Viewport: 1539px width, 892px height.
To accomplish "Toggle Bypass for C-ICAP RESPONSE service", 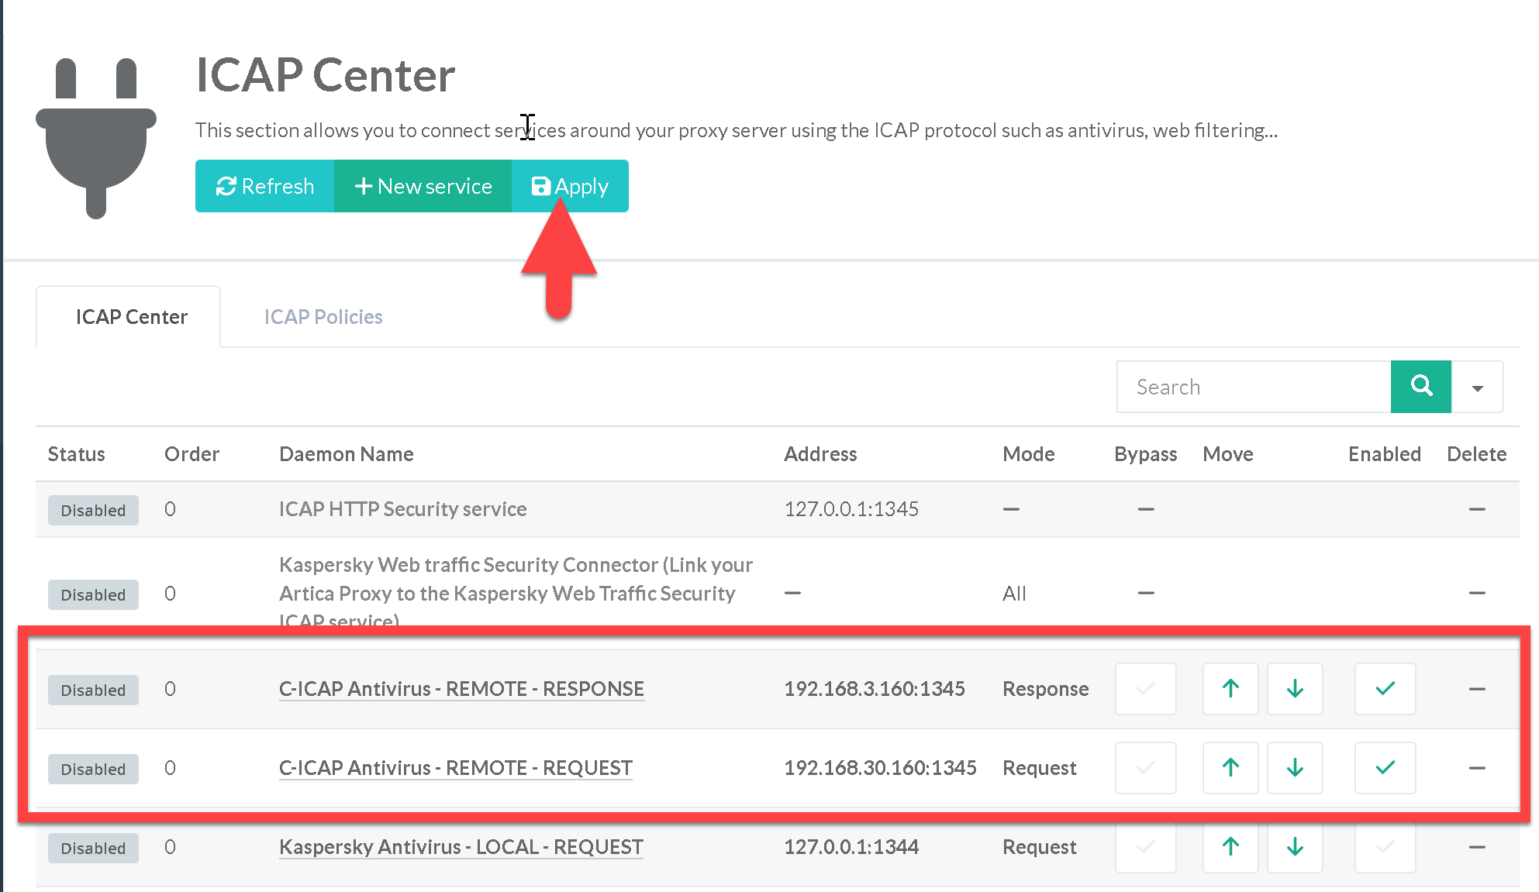I will (1145, 689).
